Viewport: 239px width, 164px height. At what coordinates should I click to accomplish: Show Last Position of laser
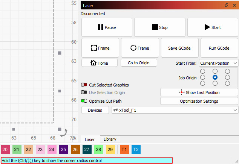(x=199, y=92)
